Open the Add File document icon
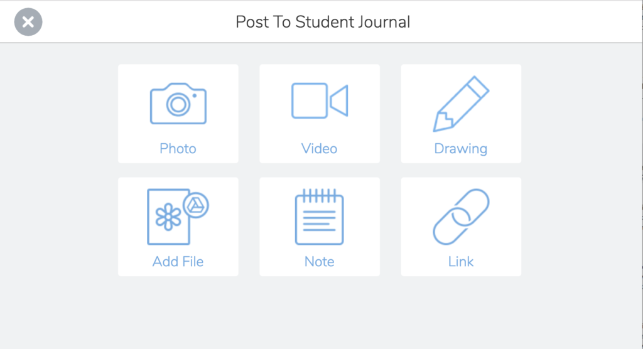Screen dimensions: 643x349 [168, 217]
